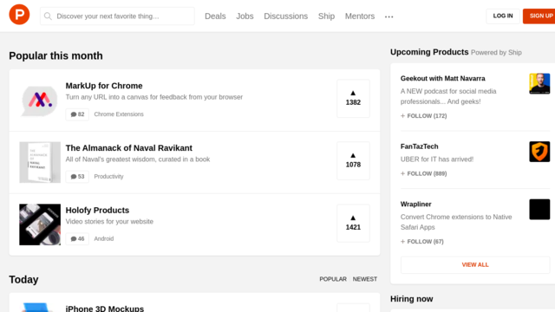Open the 46 comments on Holofy Products
555x312 pixels.
77,239
